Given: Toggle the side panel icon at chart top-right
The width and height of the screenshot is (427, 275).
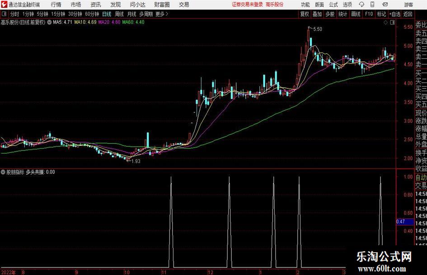Looking at the screenshot, I should (x=392, y=23).
